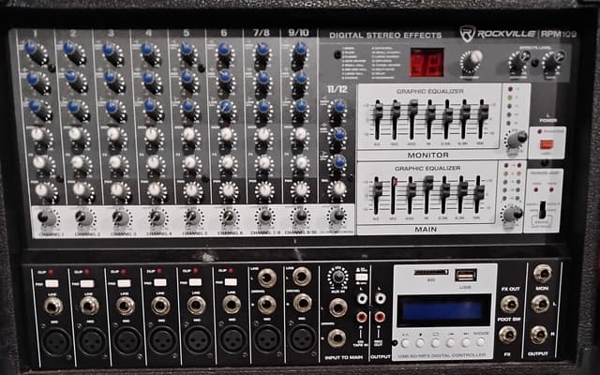Click the MON output jack
The height and width of the screenshot is (375, 600).
[x=543, y=274]
